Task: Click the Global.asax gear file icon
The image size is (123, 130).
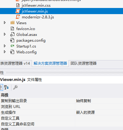Action: (x=12, y=34)
